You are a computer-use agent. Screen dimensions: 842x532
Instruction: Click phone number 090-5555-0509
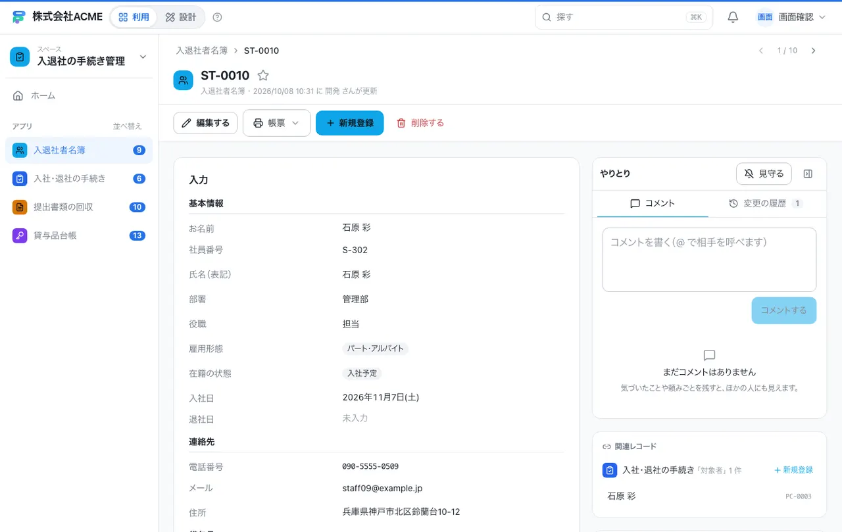370,466
